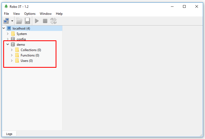Open the Logs tab at bottom
205x139 pixels.
coord(9,134)
